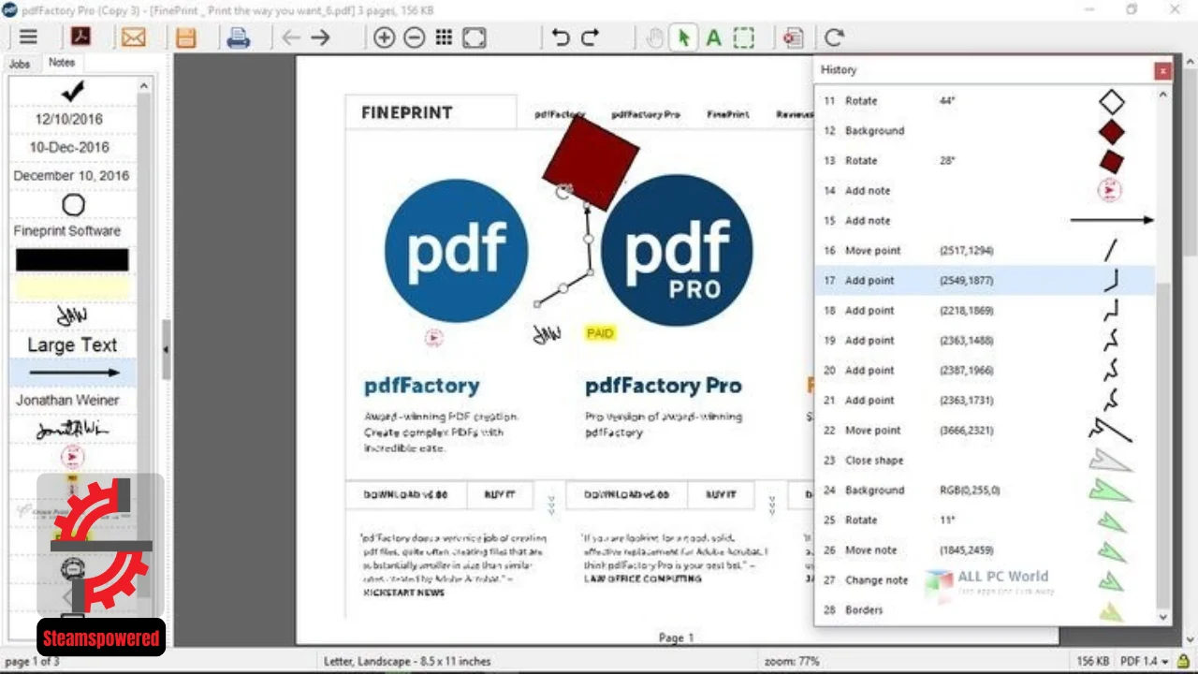This screenshot has height=674, width=1198.
Task: Select the octagon shape note
Action: [x=73, y=205]
